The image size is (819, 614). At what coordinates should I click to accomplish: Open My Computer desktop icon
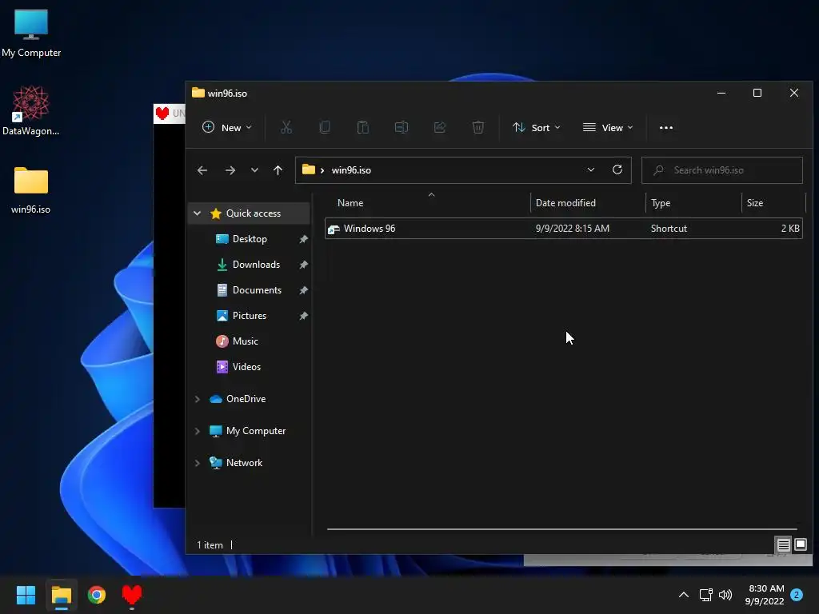(31, 34)
